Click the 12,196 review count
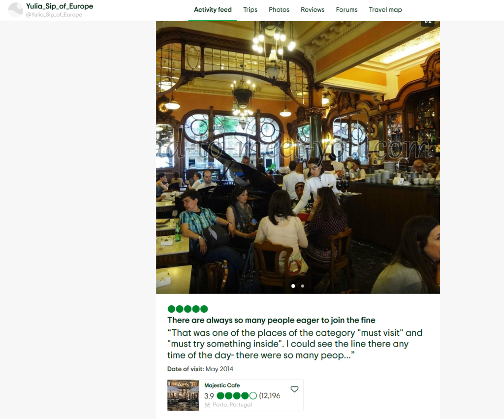 coord(269,396)
